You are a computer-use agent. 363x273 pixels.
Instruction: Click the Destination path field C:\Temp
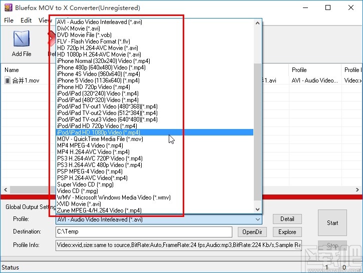coord(144,232)
